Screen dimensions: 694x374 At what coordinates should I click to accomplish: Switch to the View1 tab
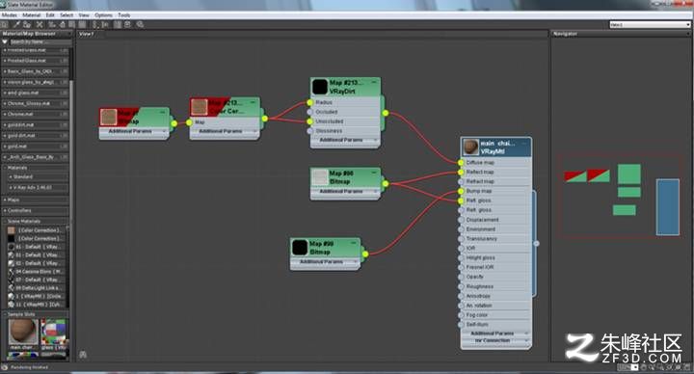pyautogui.click(x=87, y=34)
